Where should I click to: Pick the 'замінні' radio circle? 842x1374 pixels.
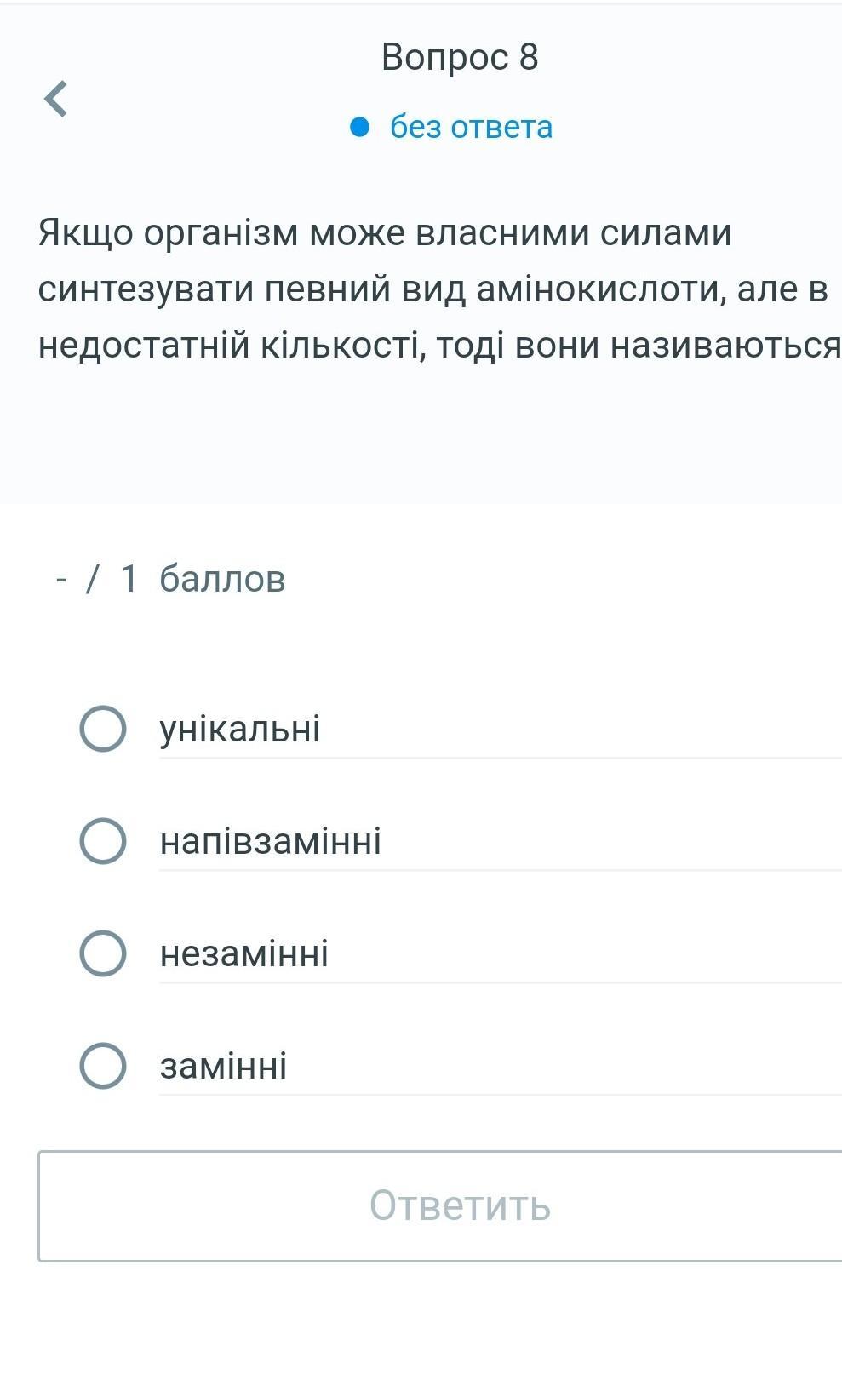tap(103, 1066)
